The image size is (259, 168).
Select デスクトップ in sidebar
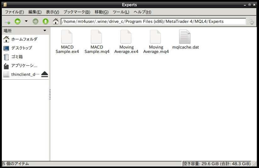[25, 48]
